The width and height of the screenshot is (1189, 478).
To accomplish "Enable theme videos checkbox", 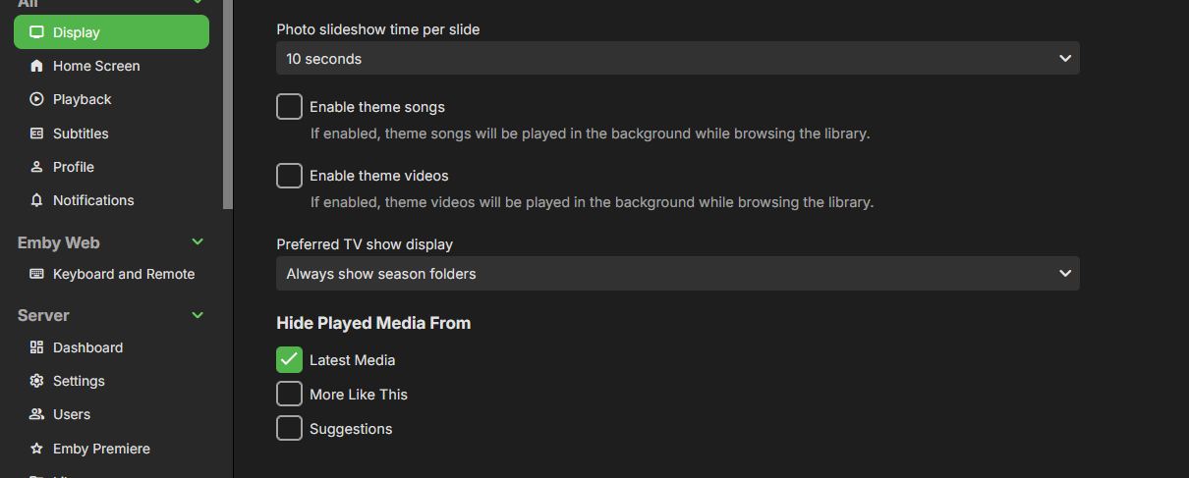I will point(289,176).
